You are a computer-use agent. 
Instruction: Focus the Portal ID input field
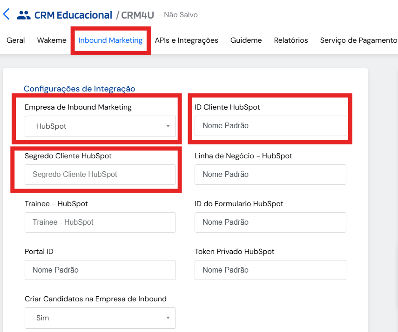tap(100, 270)
